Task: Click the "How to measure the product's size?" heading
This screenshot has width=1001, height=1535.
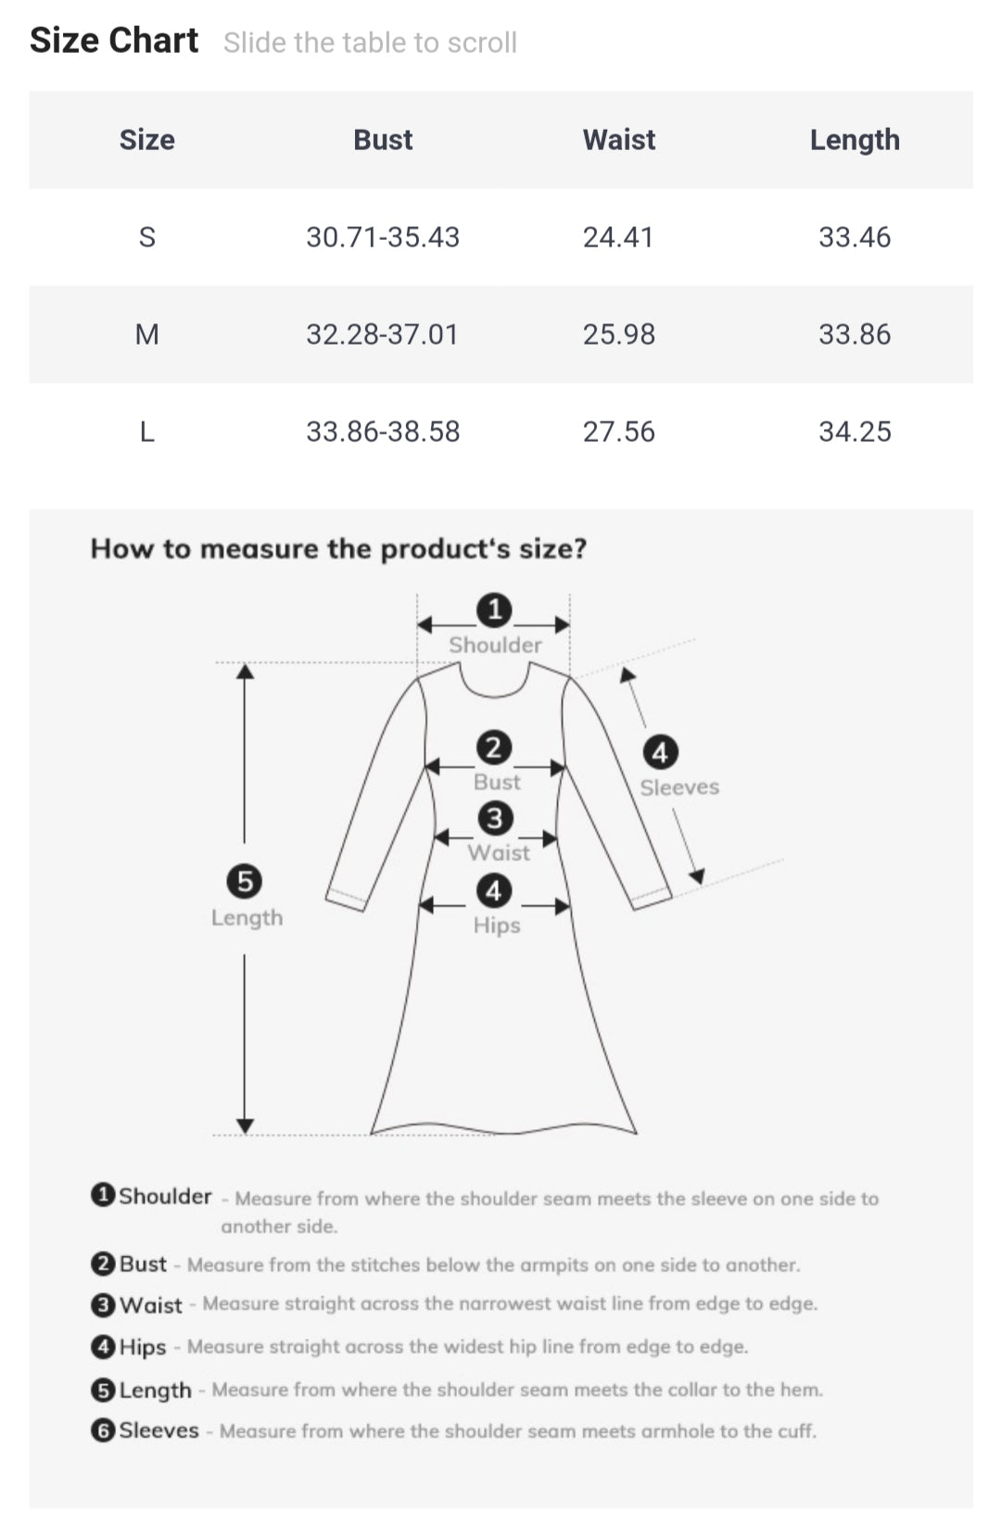Action: coord(338,548)
